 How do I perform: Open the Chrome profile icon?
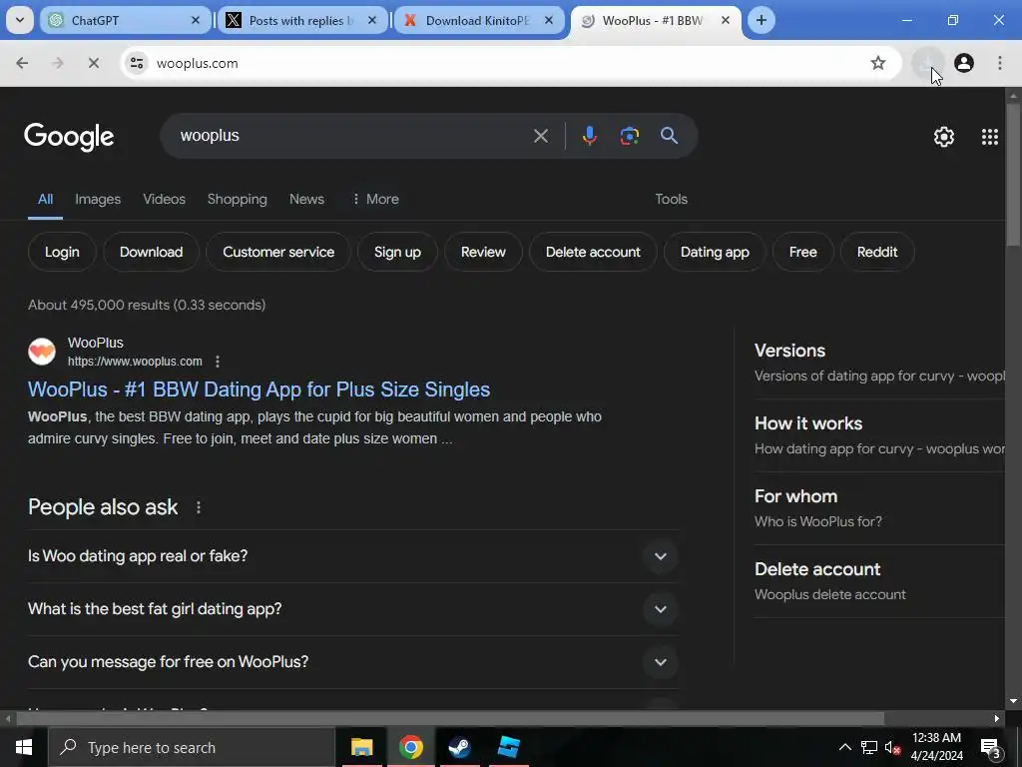964,63
